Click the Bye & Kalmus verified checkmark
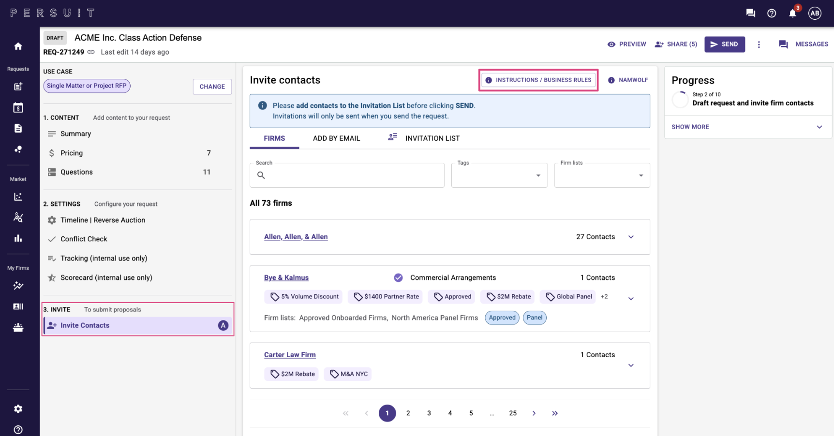The height and width of the screenshot is (436, 834). pos(398,277)
